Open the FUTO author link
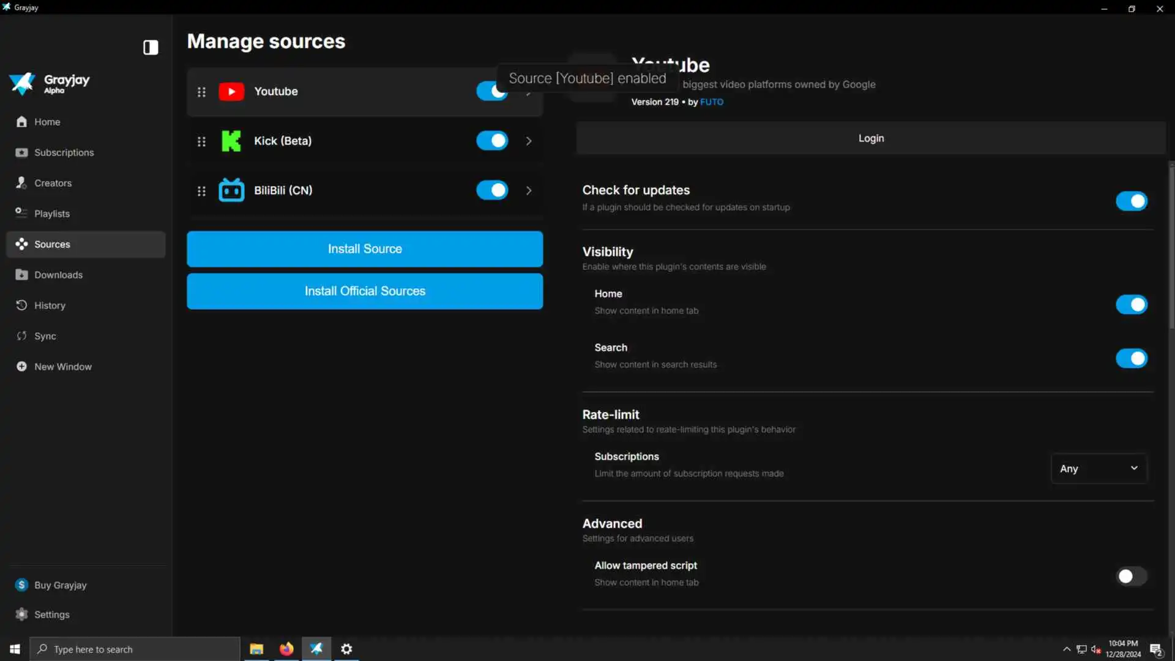The image size is (1175, 661). (x=711, y=102)
